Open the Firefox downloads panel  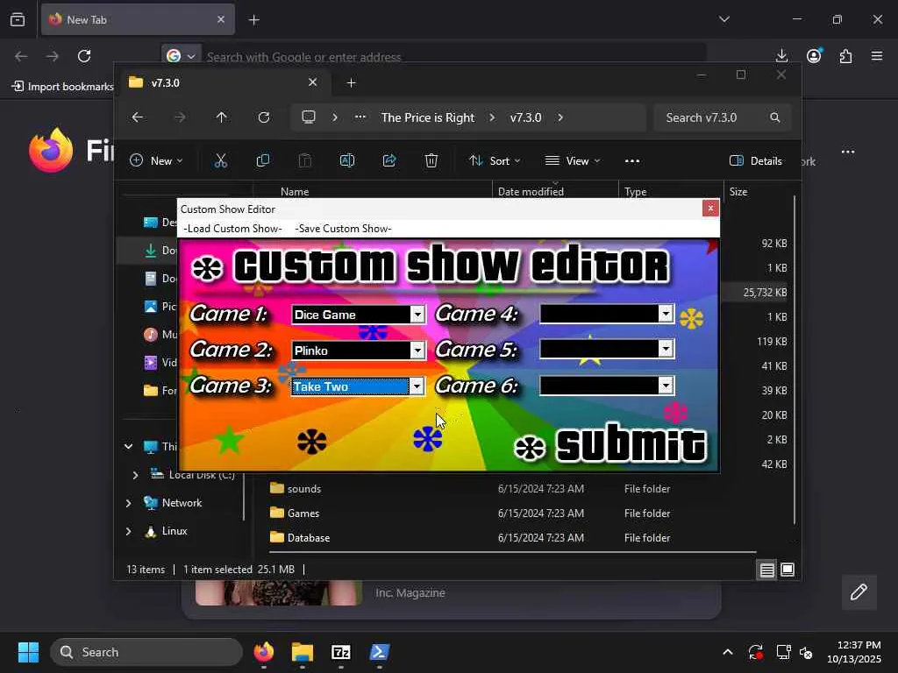(x=781, y=55)
